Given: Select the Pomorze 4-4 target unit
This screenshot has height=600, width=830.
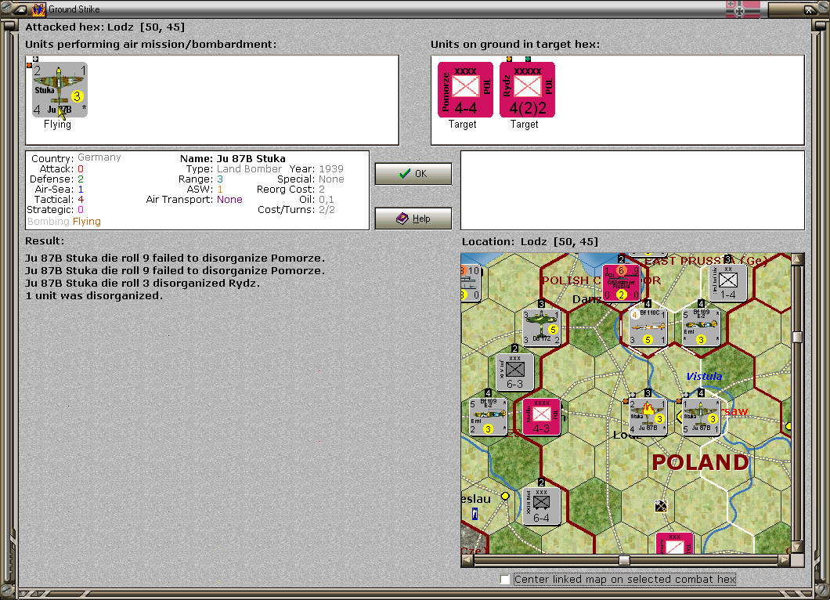Looking at the screenshot, I should [465, 89].
